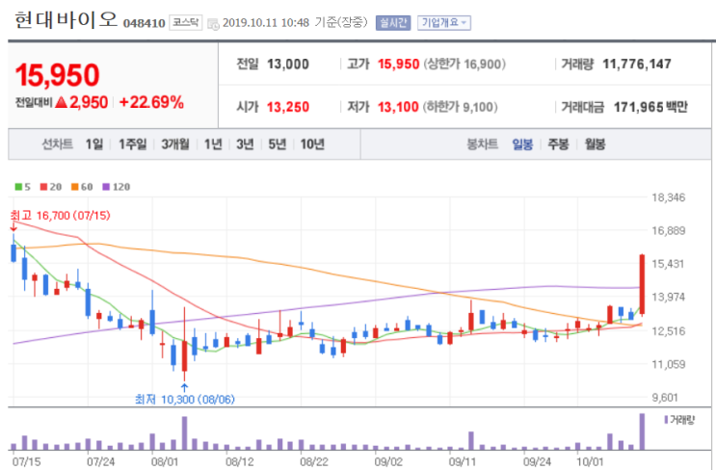Click the 하한가 9,100 text

(461, 107)
